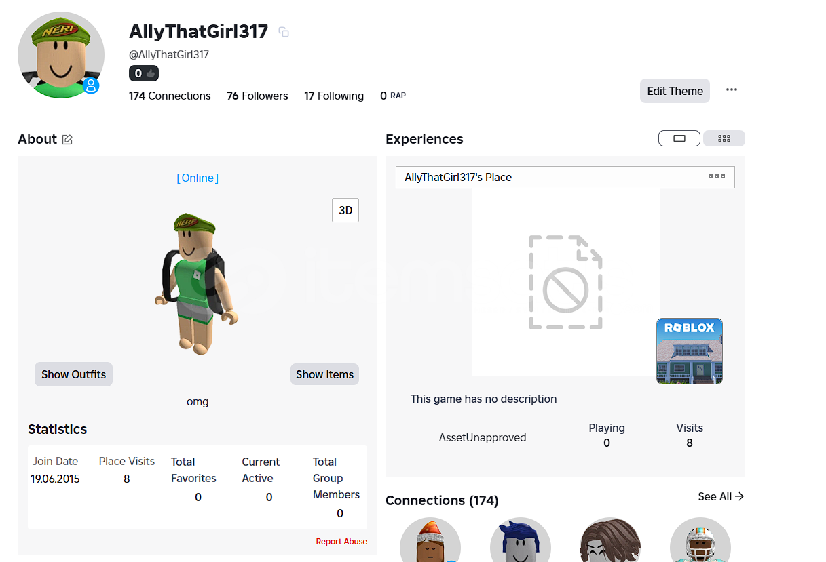
Task: Open AllyThatGirl317's Place title
Action: click(458, 177)
